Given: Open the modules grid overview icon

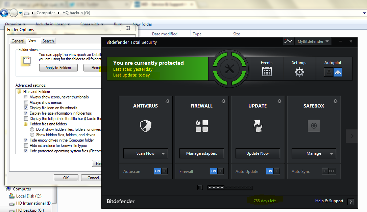Looking at the screenshot, I should tap(200, 187).
